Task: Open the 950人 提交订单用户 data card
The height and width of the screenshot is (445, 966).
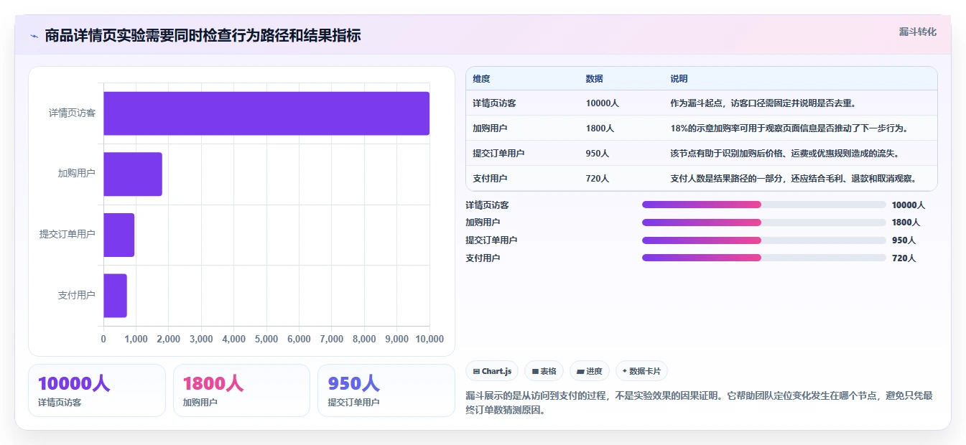Action: pos(386,390)
